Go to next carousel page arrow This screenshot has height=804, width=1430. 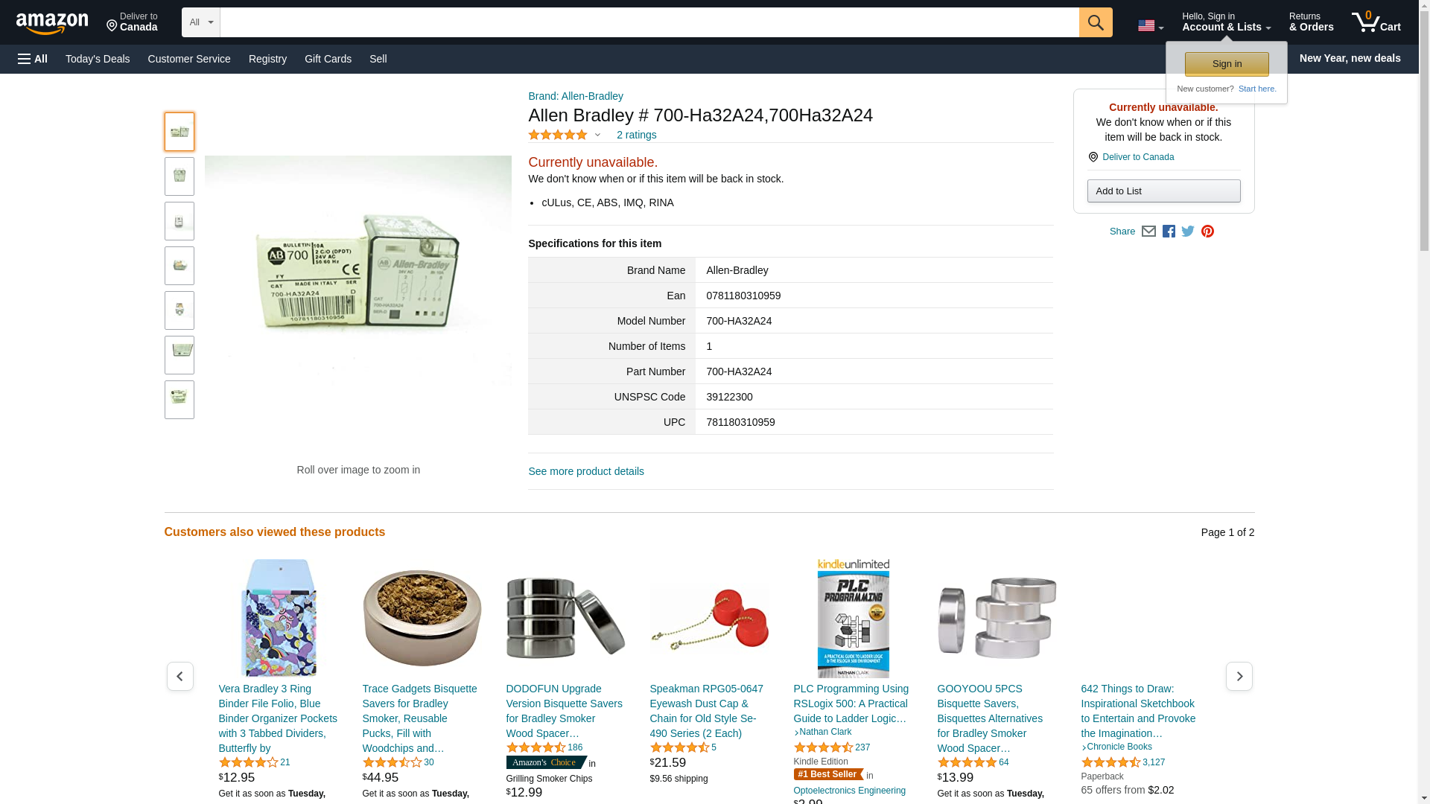[x=1239, y=676]
